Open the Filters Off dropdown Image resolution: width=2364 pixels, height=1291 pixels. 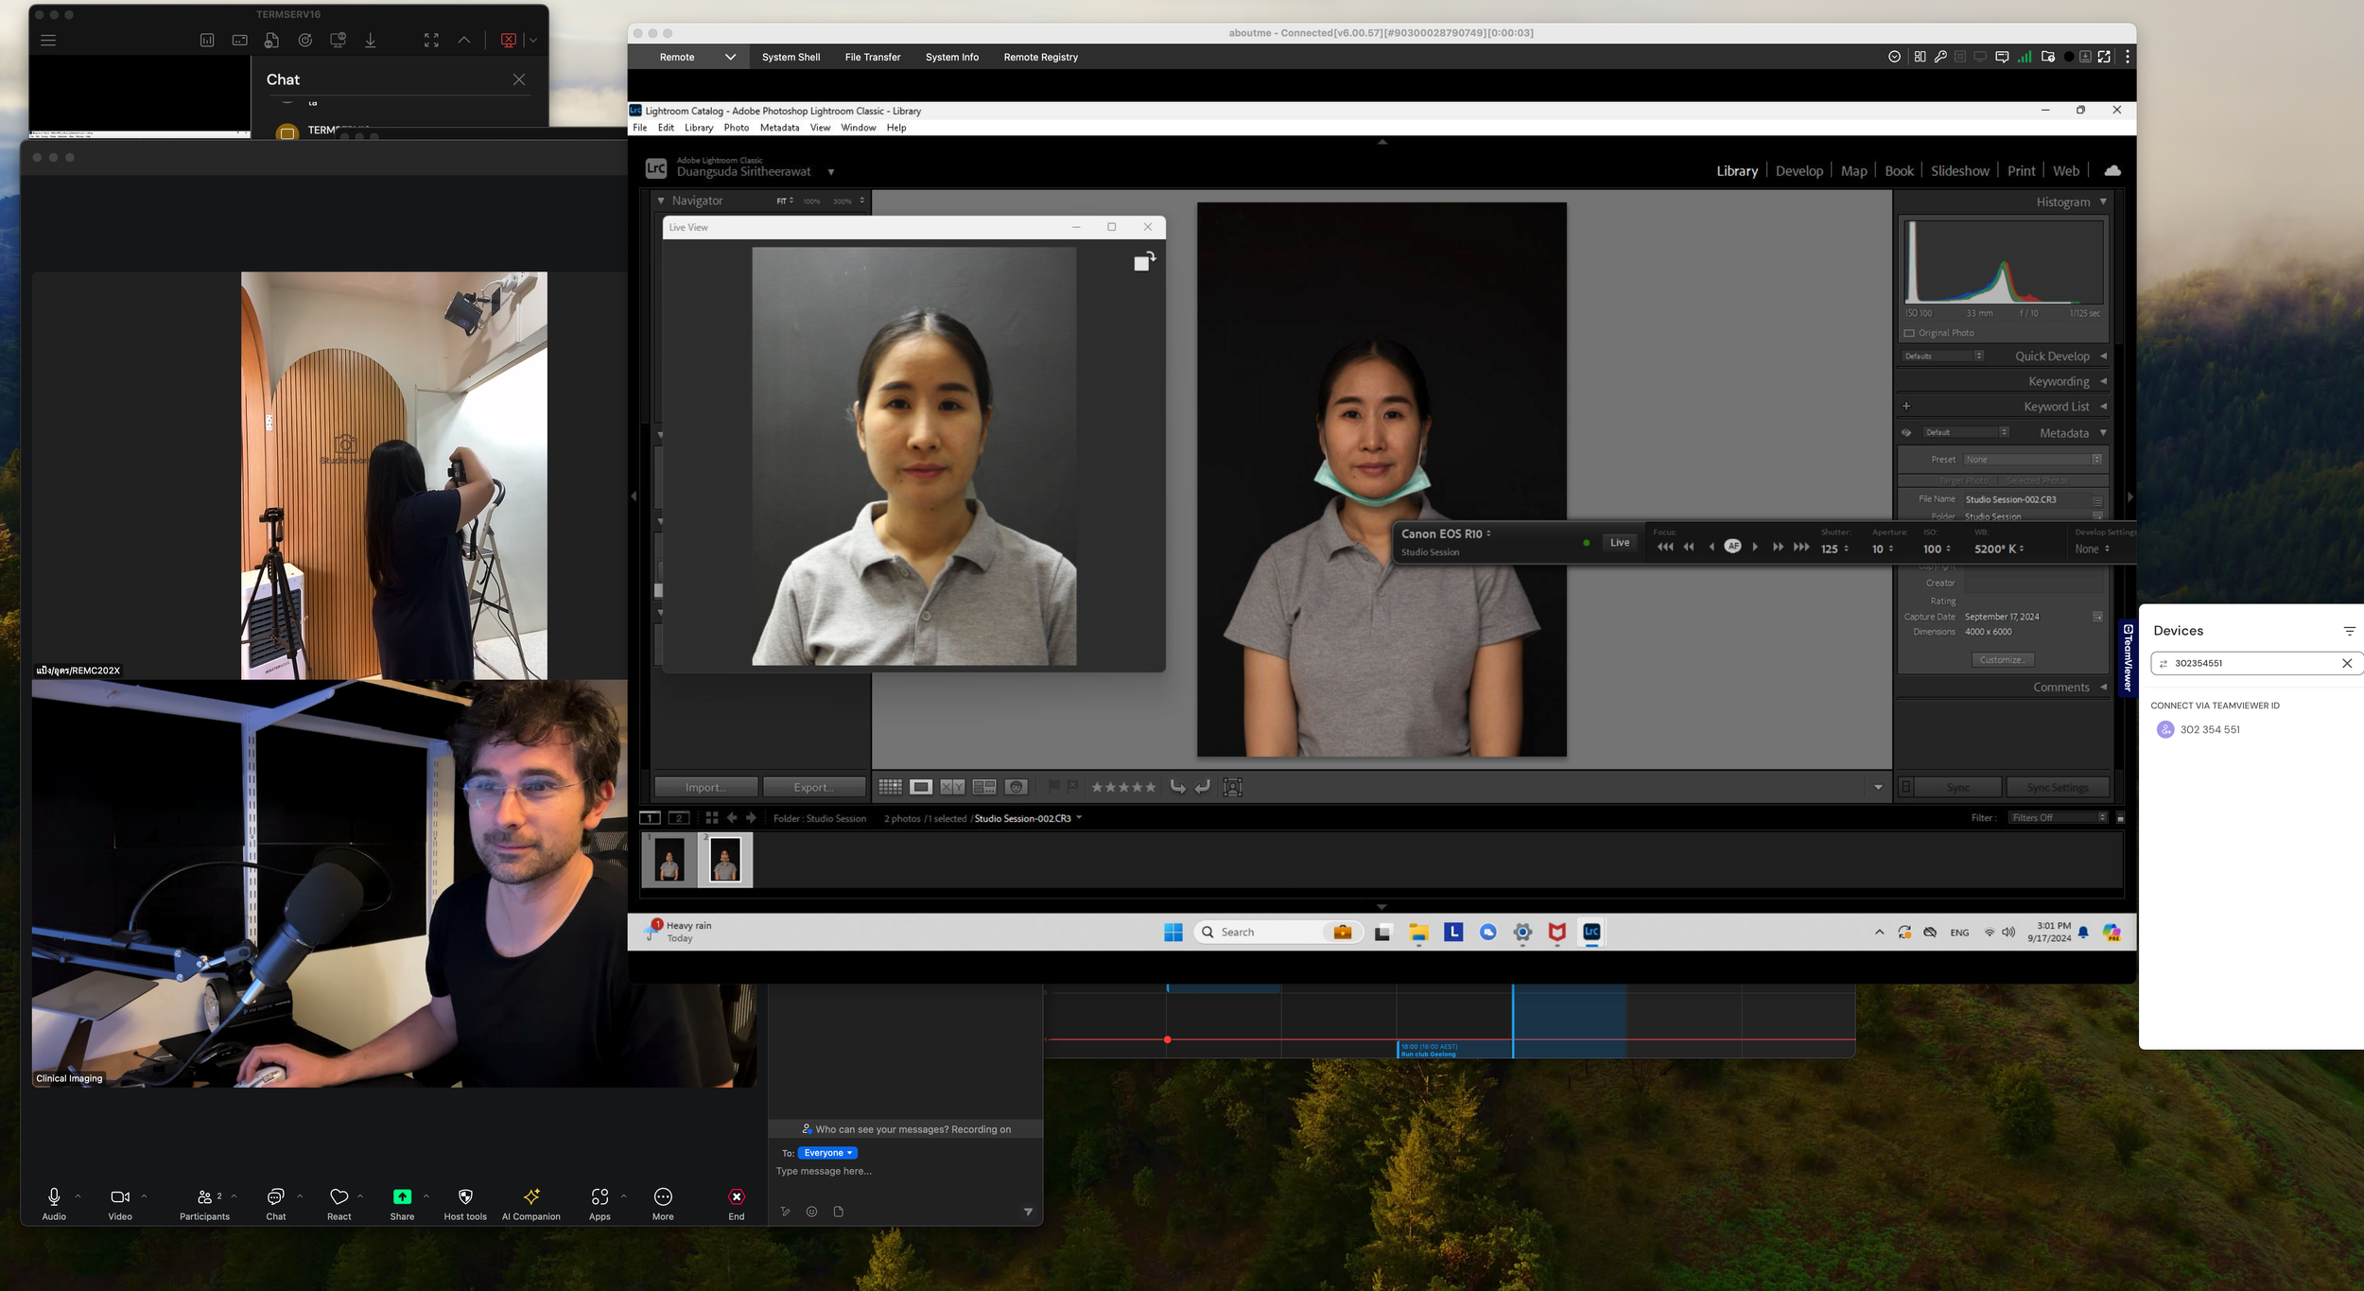click(2059, 818)
